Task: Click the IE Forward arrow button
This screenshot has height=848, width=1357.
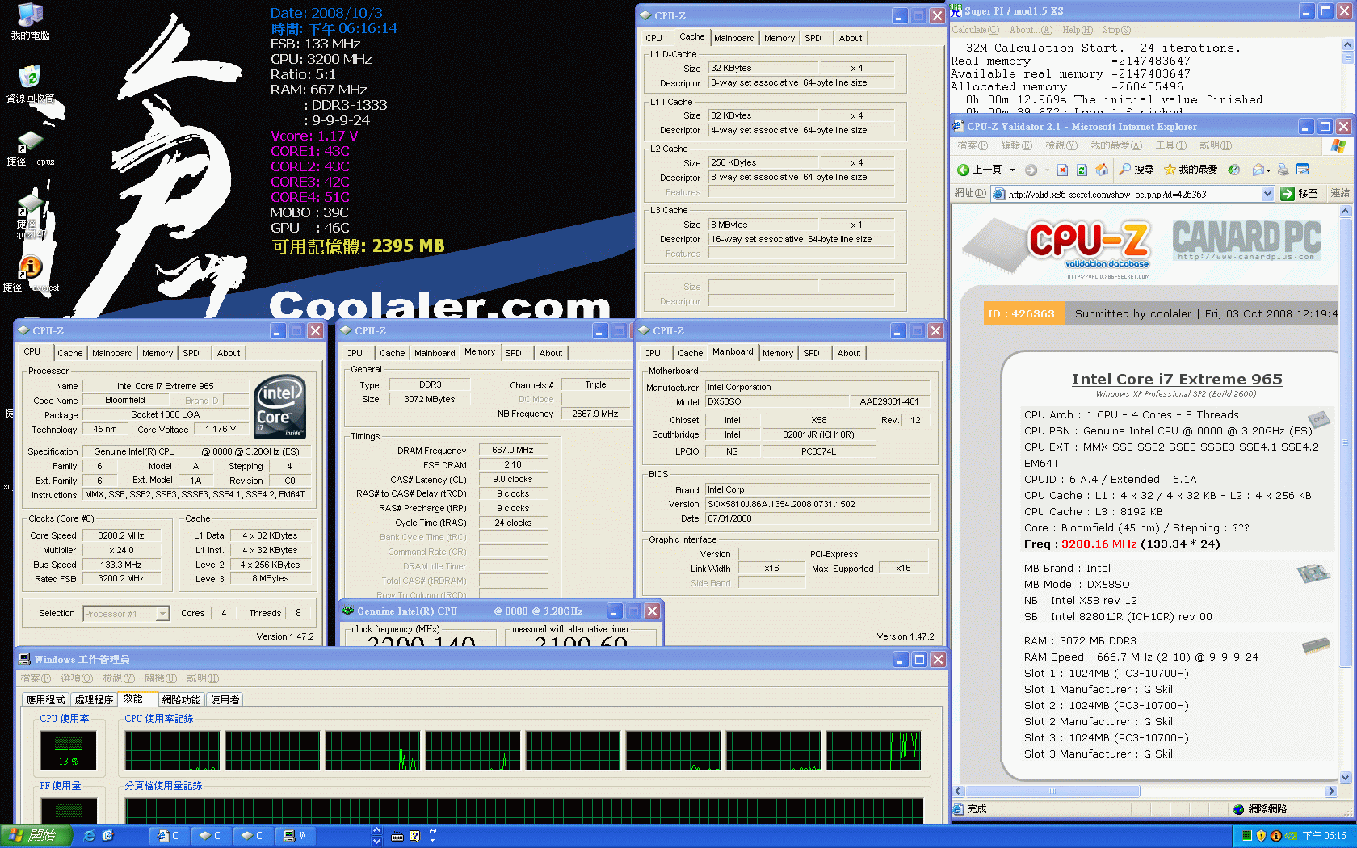Action: pos(1031,170)
